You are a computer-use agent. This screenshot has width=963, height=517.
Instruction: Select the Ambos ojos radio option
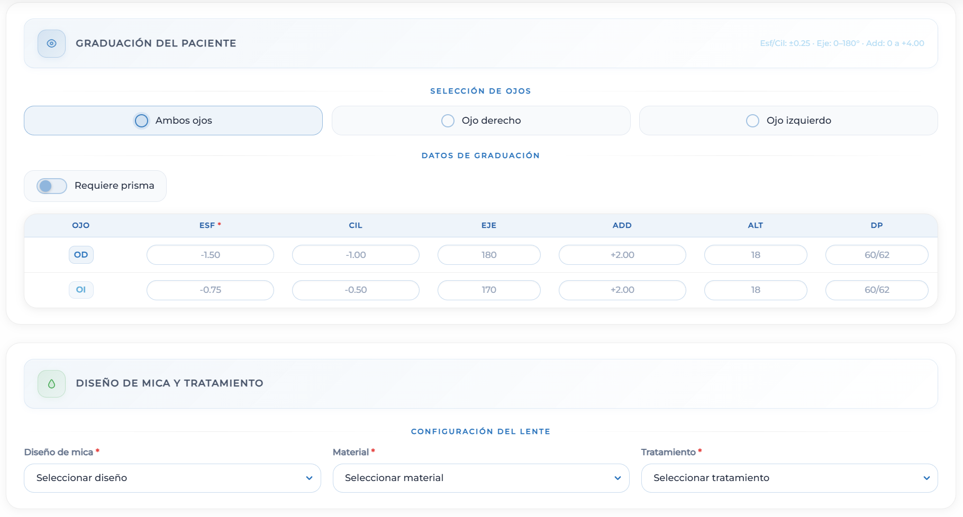pyautogui.click(x=141, y=121)
